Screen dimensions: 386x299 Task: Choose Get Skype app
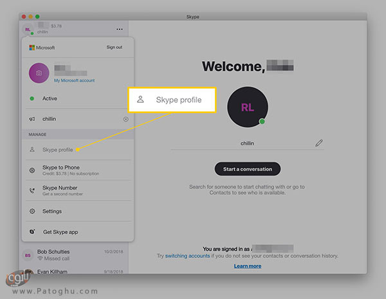[x=78, y=232]
